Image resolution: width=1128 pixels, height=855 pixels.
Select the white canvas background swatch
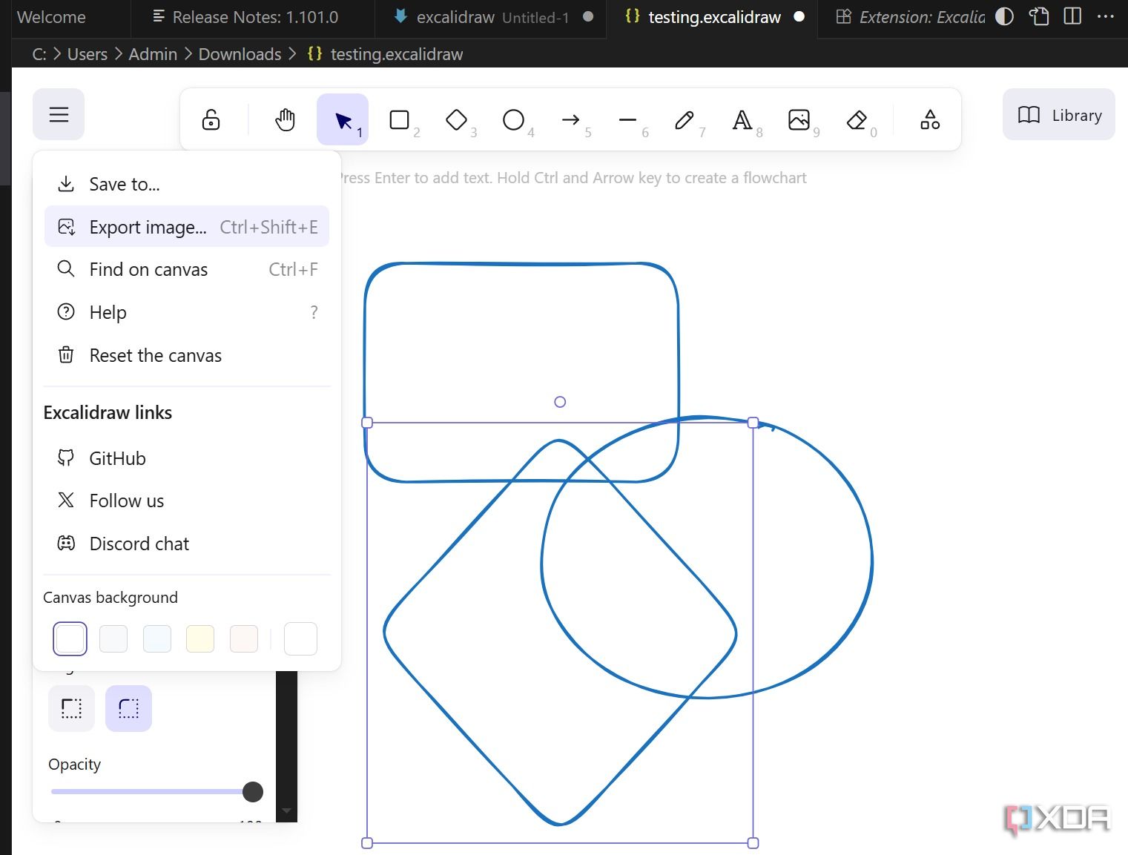point(70,638)
